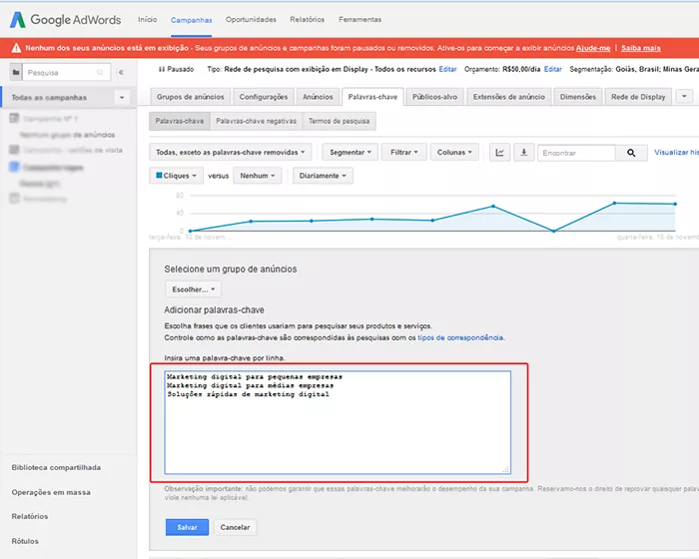Collapse the sidebar with double-chevron icon

pos(121,72)
